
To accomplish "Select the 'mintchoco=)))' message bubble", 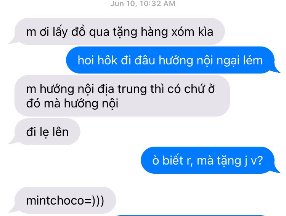I will click(x=63, y=200).
